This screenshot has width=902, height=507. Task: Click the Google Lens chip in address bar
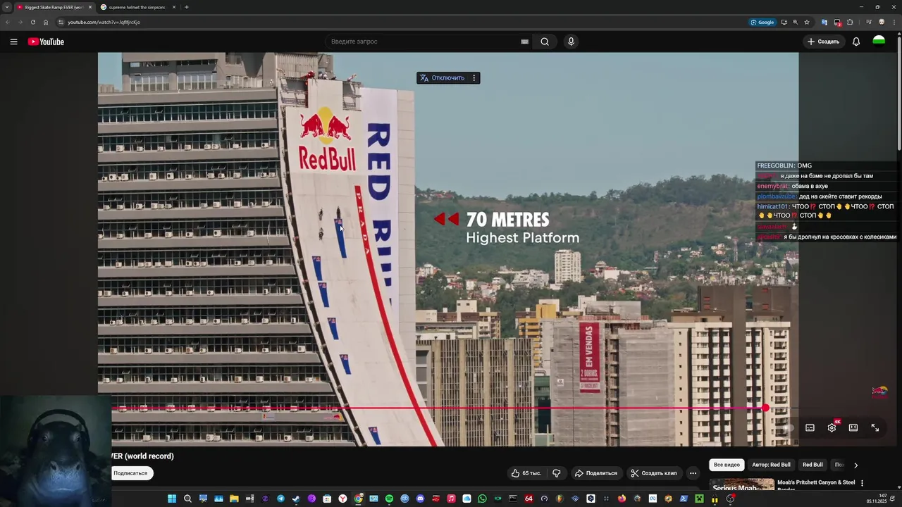pyautogui.click(x=762, y=22)
